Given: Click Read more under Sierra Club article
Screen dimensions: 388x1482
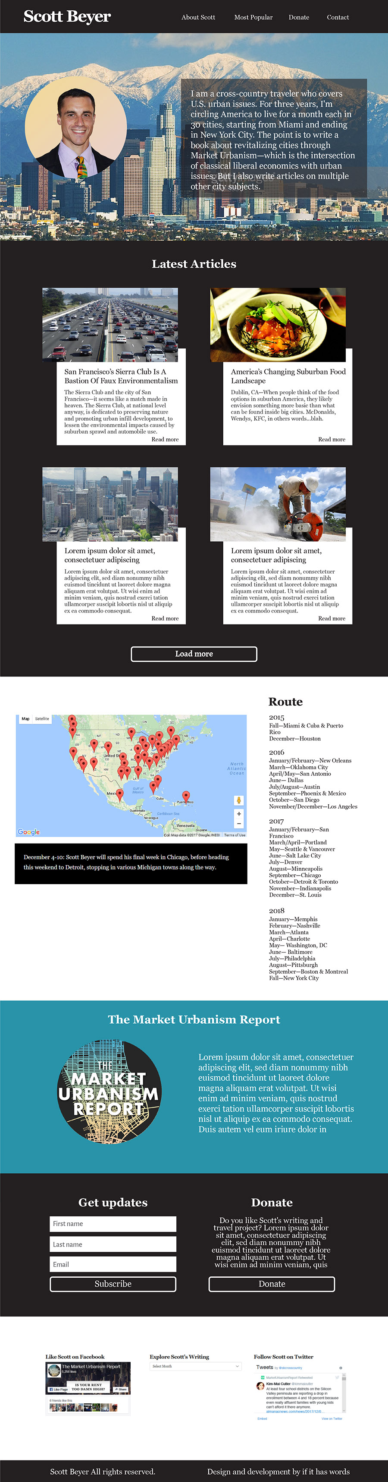Looking at the screenshot, I should coord(165,440).
